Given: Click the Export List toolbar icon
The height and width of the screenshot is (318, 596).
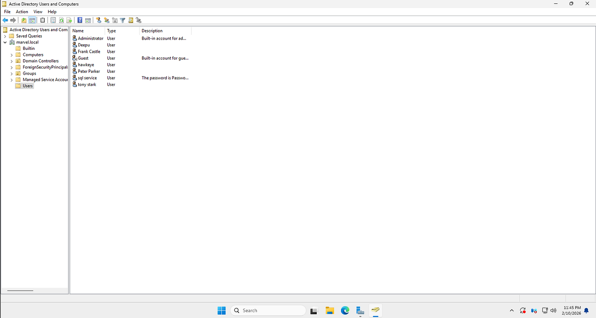Looking at the screenshot, I should tap(69, 20).
